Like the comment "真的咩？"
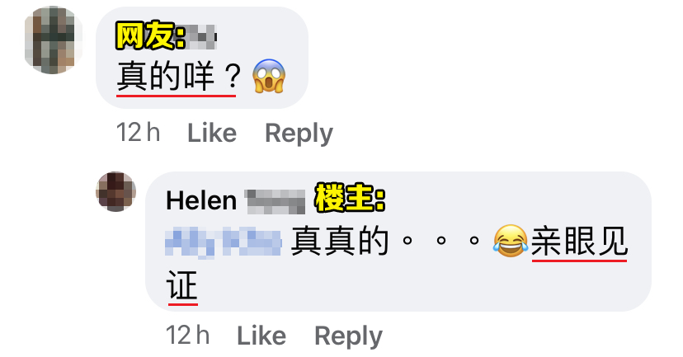The height and width of the screenshot is (357, 683). tap(212, 133)
